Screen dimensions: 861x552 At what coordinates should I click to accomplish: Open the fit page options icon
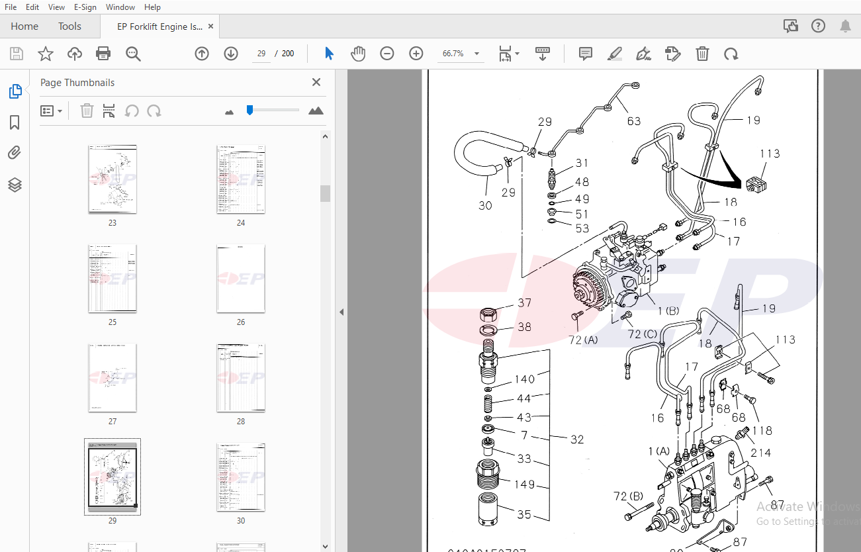click(509, 54)
